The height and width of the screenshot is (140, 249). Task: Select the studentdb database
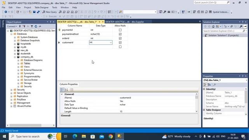click(25, 54)
